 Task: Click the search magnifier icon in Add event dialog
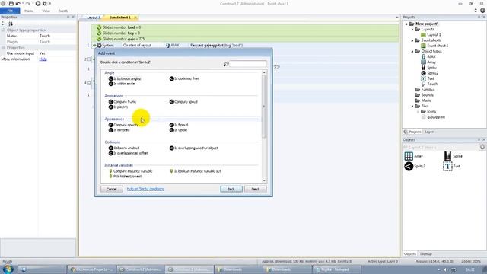[x=226, y=64]
